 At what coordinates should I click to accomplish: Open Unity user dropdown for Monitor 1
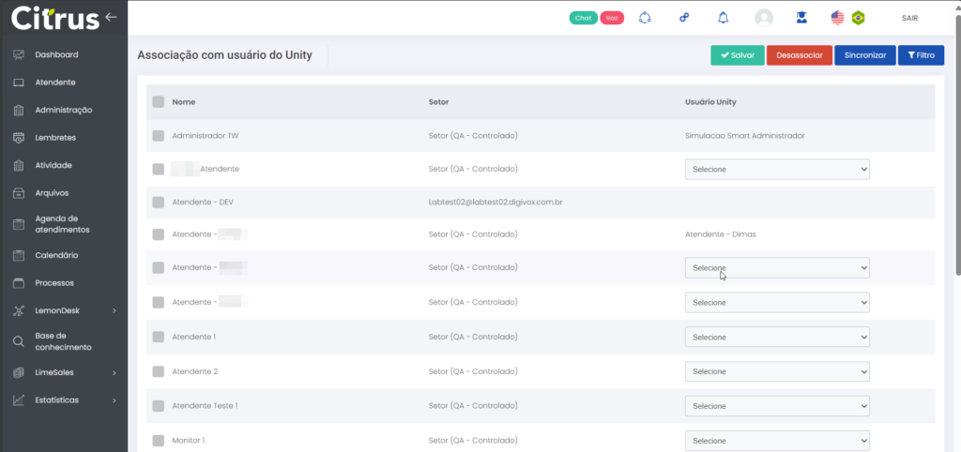777,440
